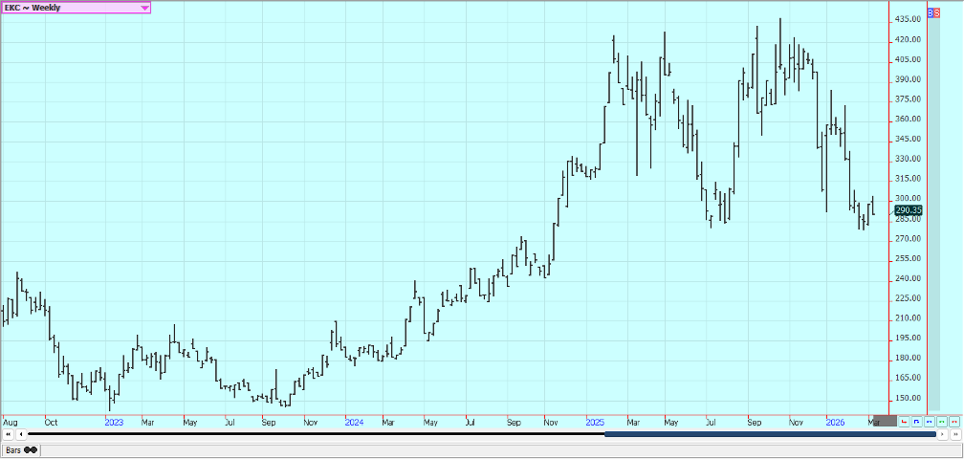Image resolution: width=964 pixels, height=459 pixels.
Task: Click the green dash chart tool icon
Action: coord(942,421)
